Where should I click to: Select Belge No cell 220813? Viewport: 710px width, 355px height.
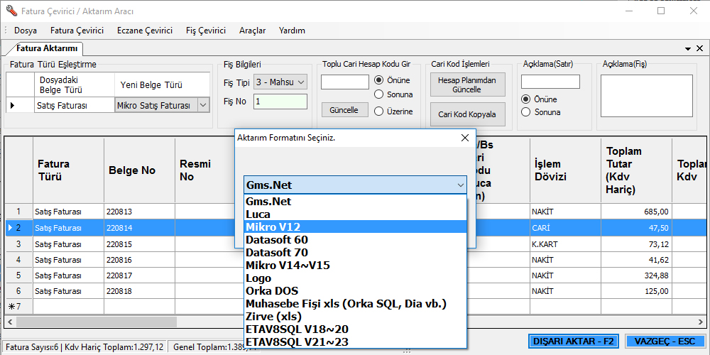tap(139, 212)
